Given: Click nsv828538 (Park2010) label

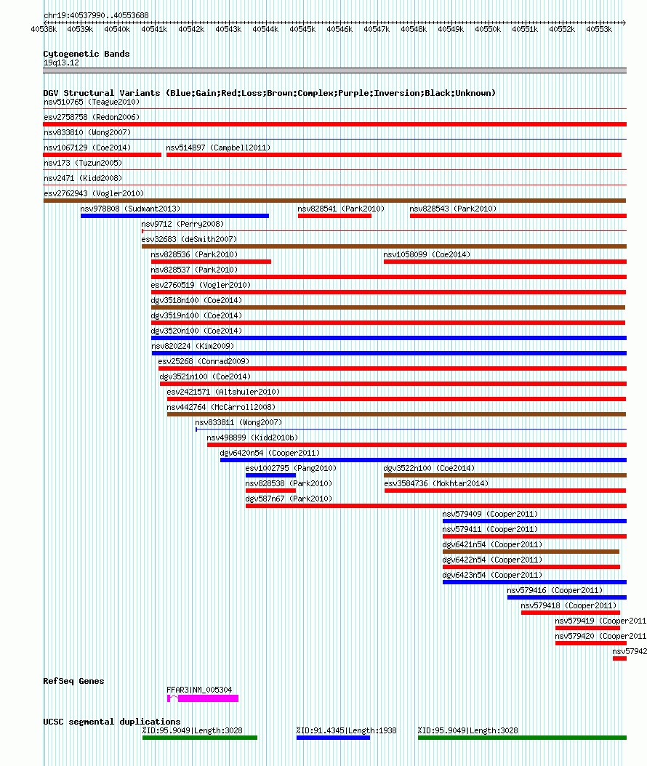Looking at the screenshot, I should click(289, 483).
